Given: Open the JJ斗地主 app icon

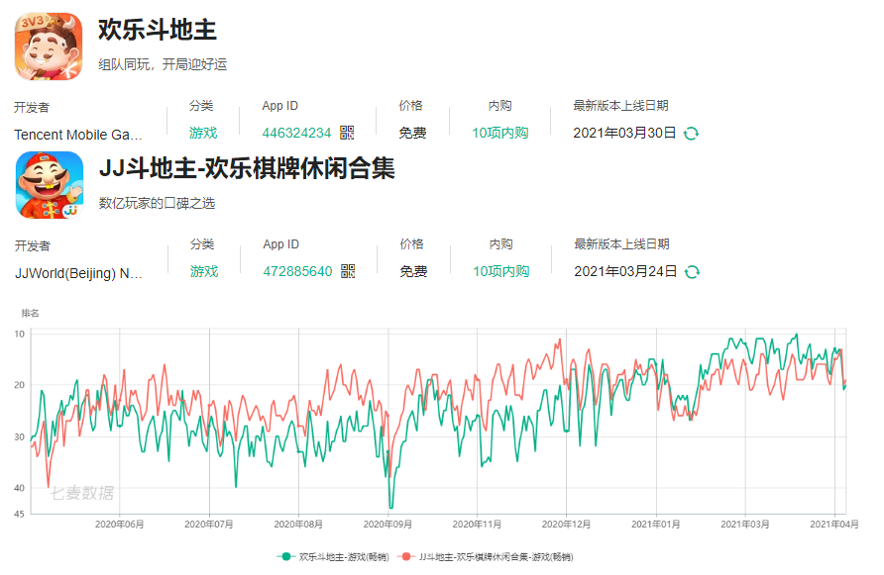Looking at the screenshot, I should (x=50, y=185).
